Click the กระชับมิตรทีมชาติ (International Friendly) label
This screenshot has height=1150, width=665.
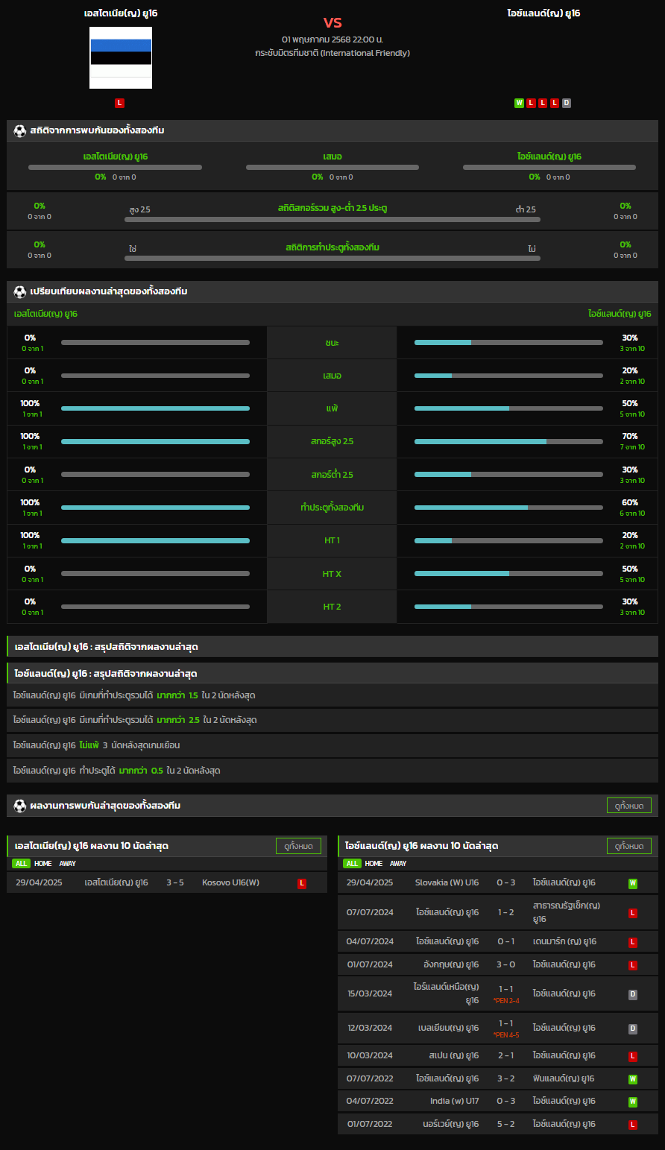(332, 53)
